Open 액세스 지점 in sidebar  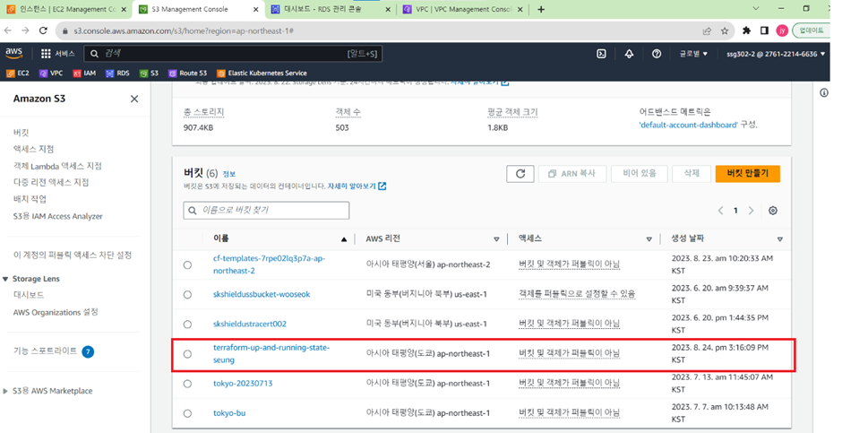(x=33, y=149)
